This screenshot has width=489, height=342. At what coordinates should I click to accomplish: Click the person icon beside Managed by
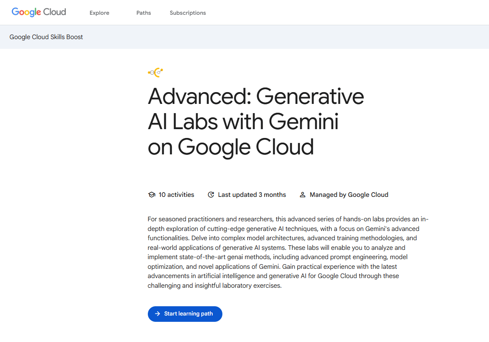coord(302,195)
